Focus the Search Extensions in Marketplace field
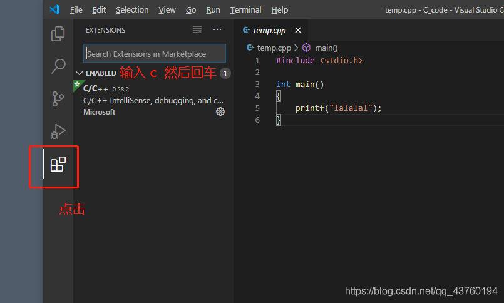The image size is (504, 303). click(155, 53)
